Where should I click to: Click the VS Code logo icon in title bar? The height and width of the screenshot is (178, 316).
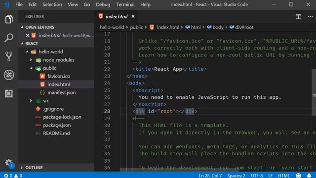[6, 4]
